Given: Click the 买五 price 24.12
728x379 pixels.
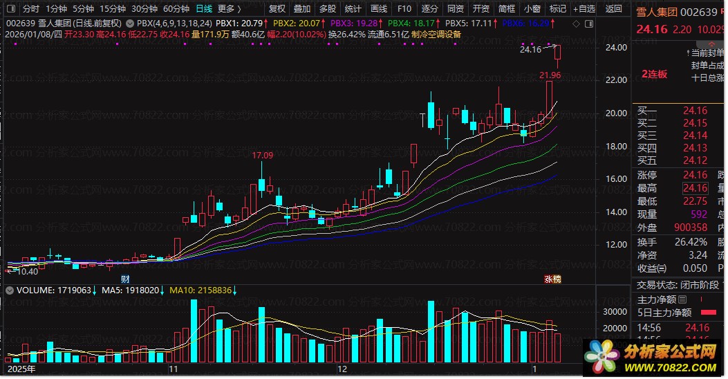Looking at the screenshot, I should pyautogui.click(x=695, y=160).
